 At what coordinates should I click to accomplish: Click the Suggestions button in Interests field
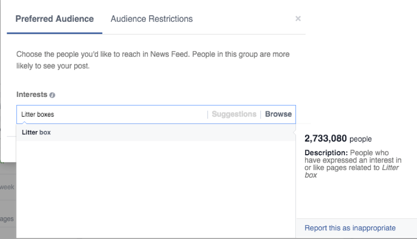[234, 114]
